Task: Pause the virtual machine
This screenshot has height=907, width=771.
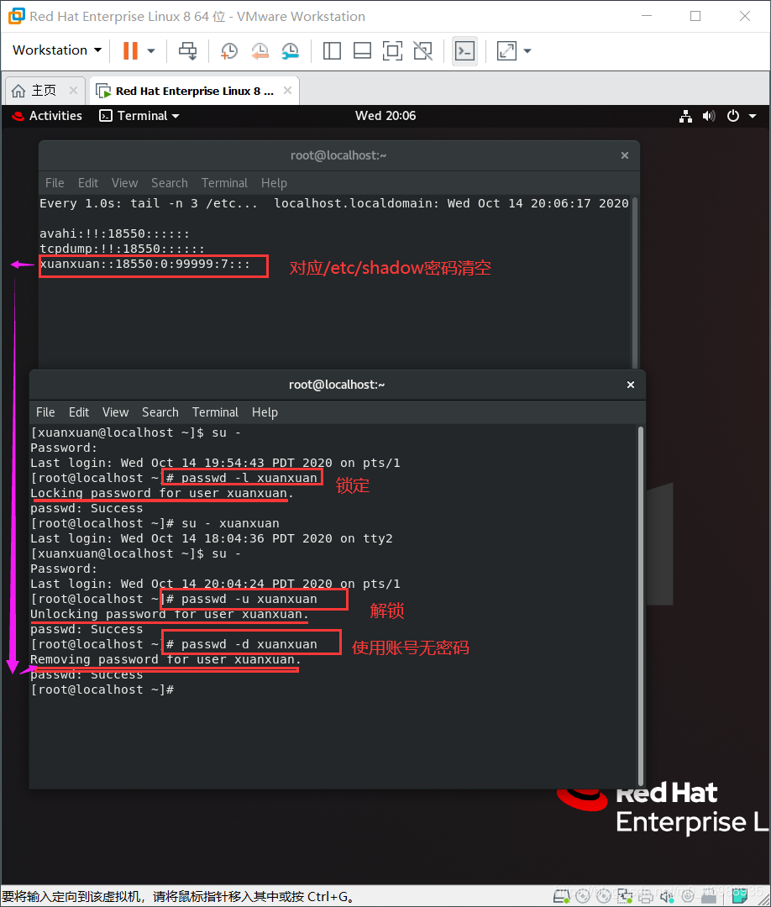Action: (131, 50)
